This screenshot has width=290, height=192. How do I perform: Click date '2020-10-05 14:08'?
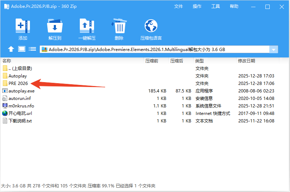click(256, 98)
